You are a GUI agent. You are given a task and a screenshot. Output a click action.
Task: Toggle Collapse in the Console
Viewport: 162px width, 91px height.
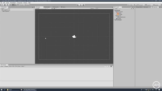(6, 66)
